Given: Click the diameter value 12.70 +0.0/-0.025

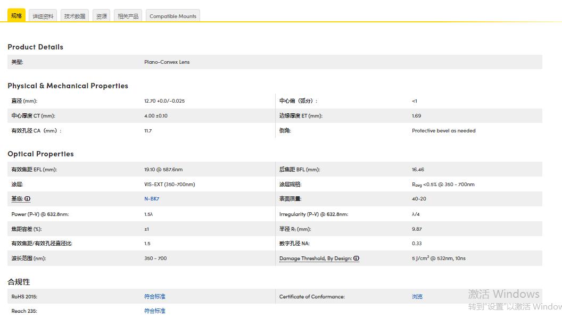Looking at the screenshot, I should [164, 101].
